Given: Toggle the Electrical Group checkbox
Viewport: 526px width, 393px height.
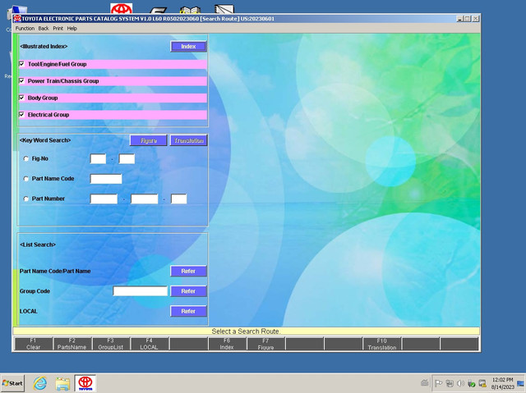Looking at the screenshot, I should coord(22,115).
